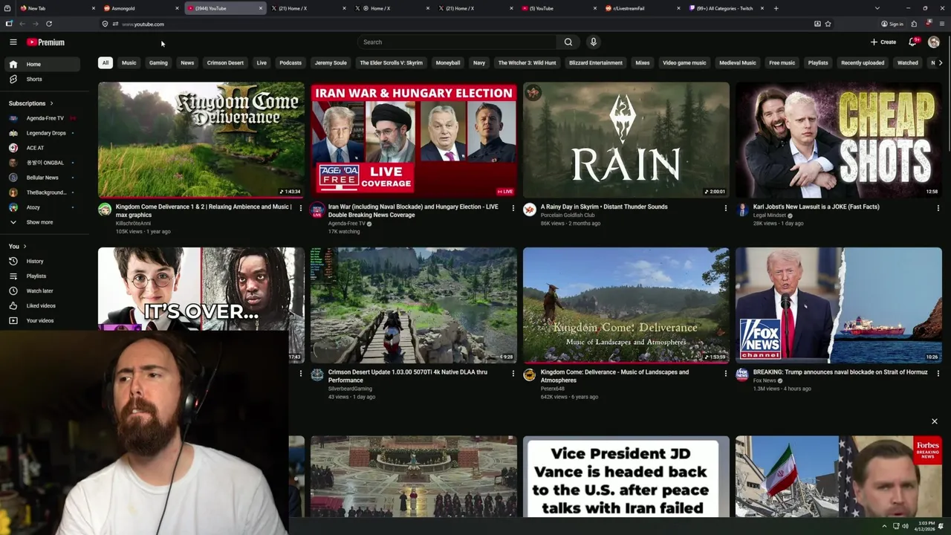
Task: Open Crimson Desert Update 1.03.00 video title
Action: click(407, 376)
